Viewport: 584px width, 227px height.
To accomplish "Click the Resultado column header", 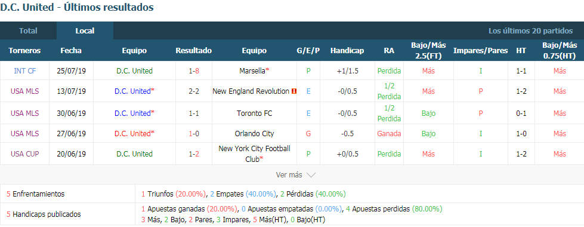I will (194, 50).
